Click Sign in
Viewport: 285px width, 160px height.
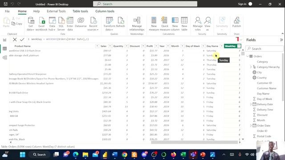pos(242,4)
